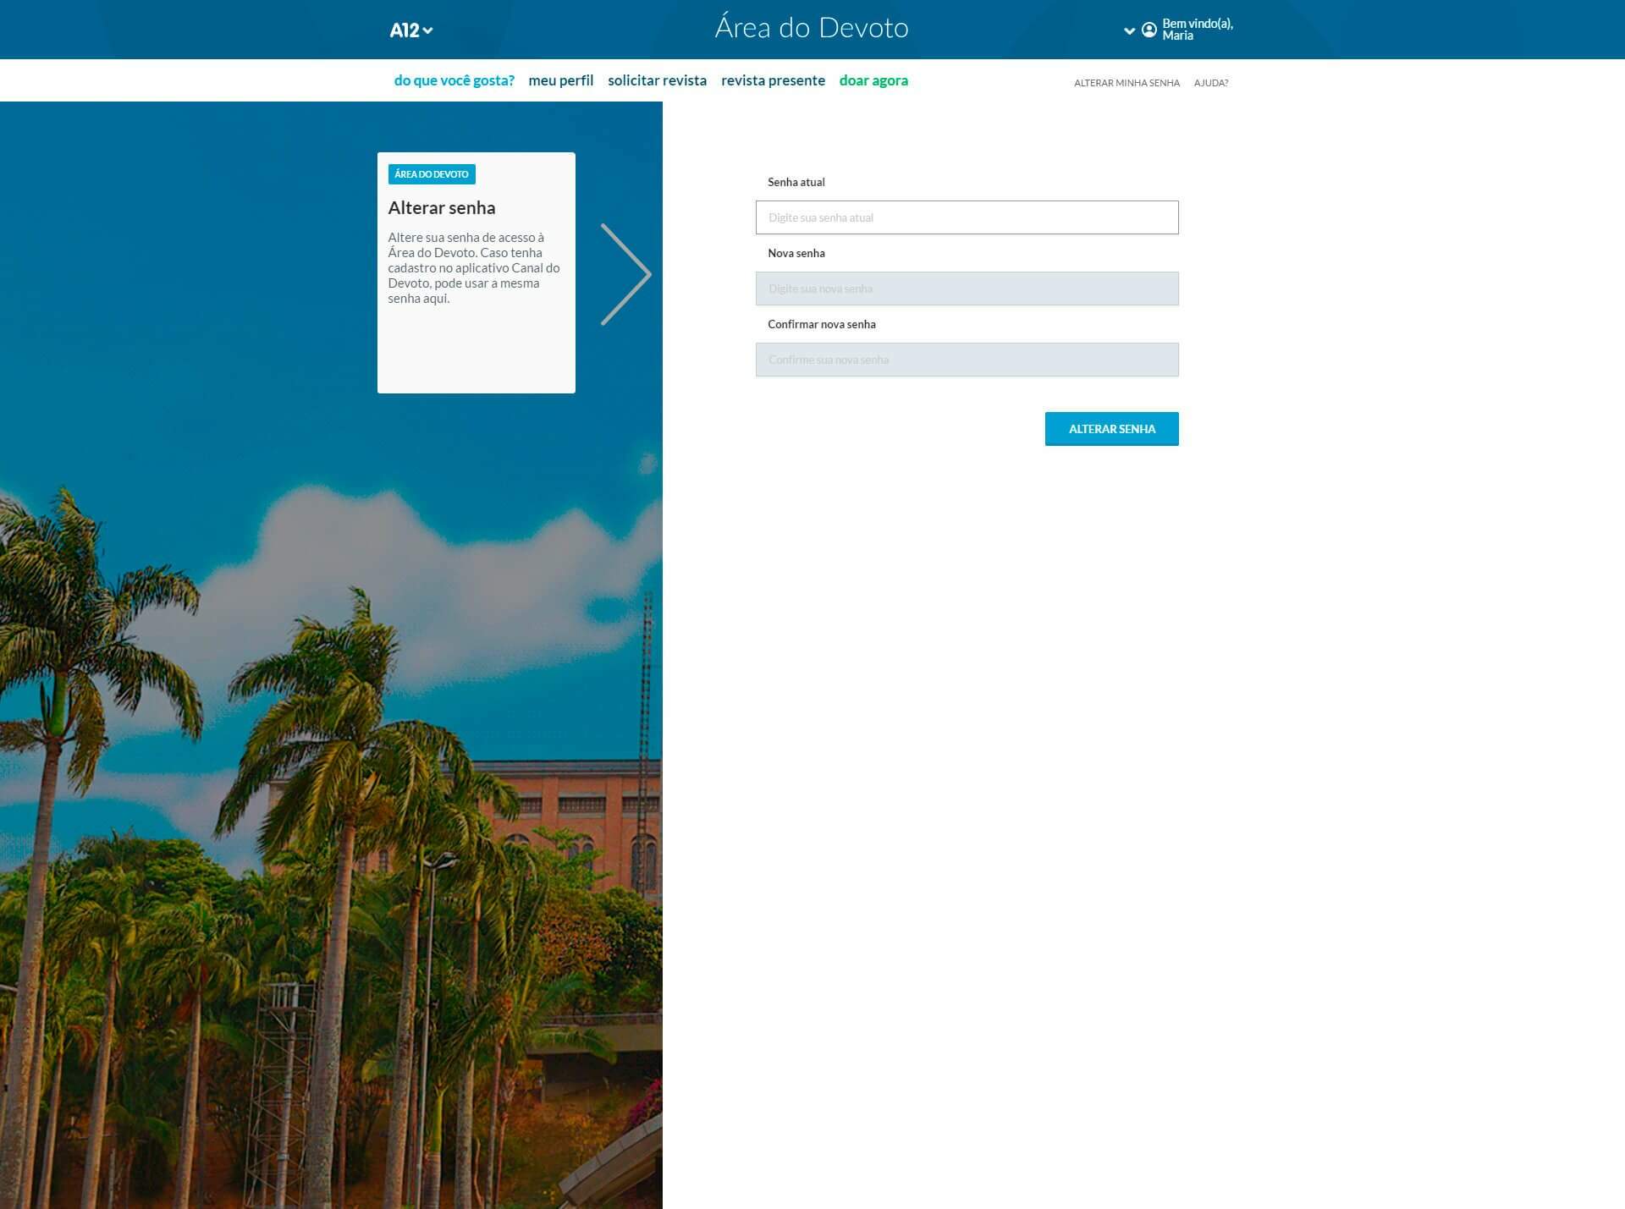Open the 'do que você gosta?' menu item
This screenshot has height=1209, width=1625.
pos(454,80)
